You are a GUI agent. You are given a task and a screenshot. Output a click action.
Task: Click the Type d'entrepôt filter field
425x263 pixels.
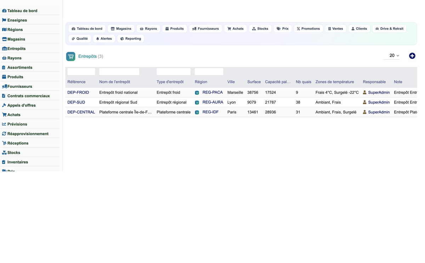click(174, 72)
